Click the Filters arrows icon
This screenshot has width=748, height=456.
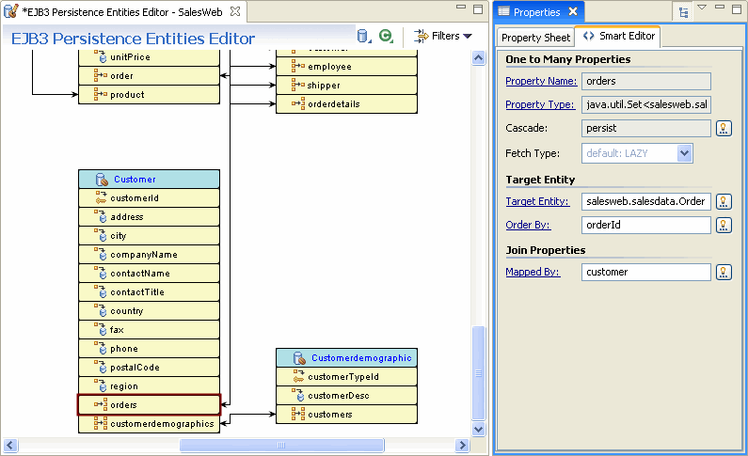coord(421,36)
